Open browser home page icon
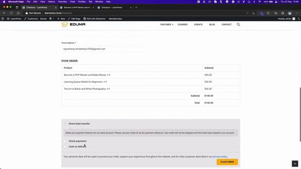Image resolution: width=301 pixels, height=169 pixels. coord(18,13)
